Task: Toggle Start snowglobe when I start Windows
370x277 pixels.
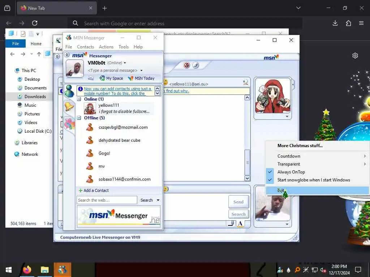Action: 317,180
